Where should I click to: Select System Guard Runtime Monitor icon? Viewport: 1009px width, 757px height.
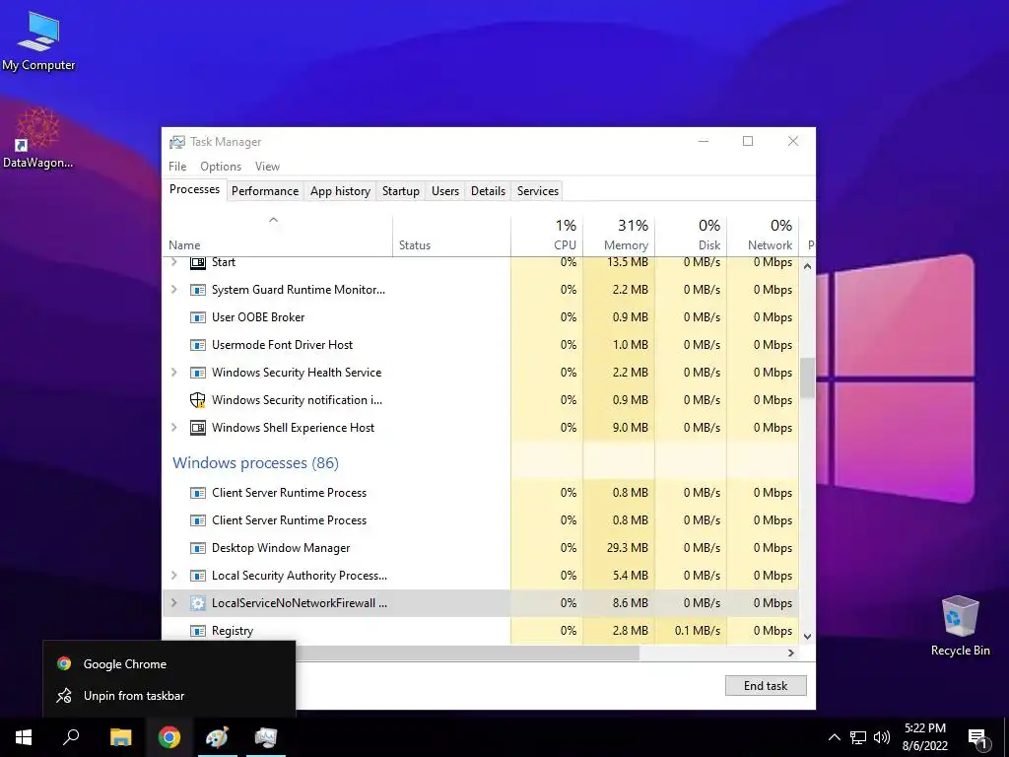197,290
